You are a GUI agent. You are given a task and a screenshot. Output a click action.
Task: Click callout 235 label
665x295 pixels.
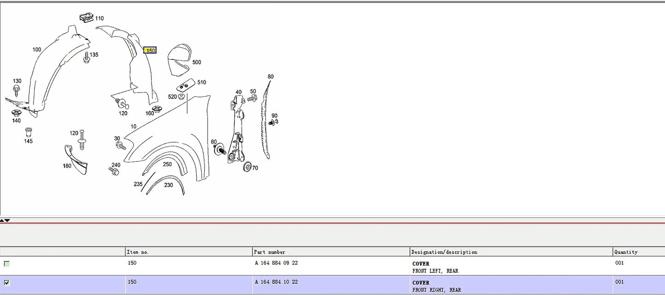tap(138, 184)
